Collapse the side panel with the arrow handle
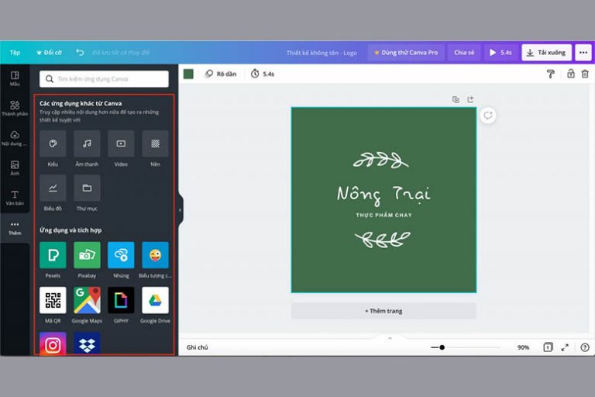 point(180,209)
